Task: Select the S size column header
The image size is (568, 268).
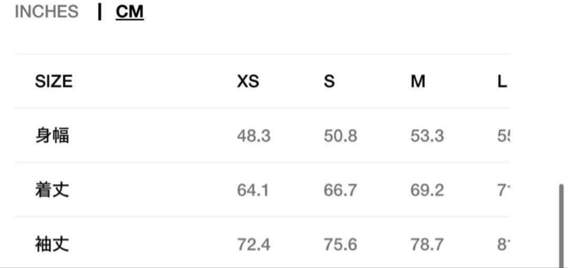Action: [329, 81]
